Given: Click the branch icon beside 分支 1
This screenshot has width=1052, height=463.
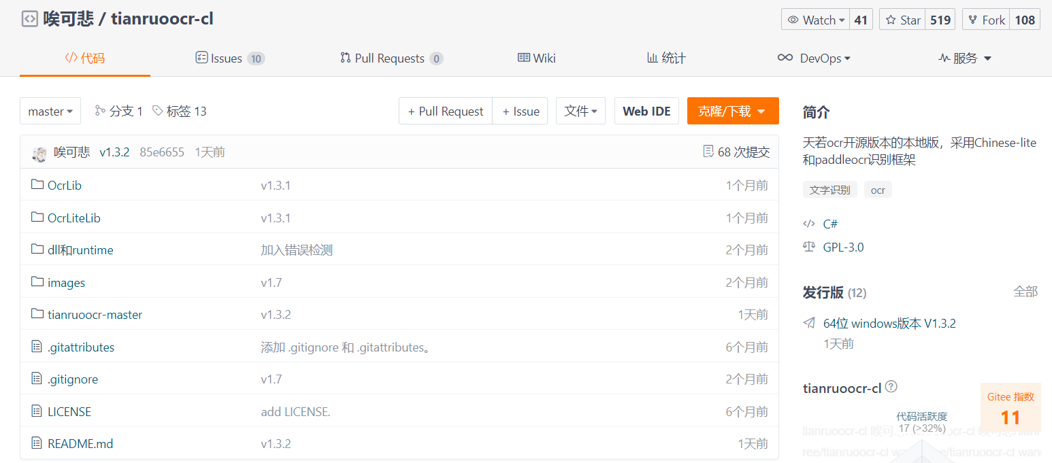Looking at the screenshot, I should point(100,110).
